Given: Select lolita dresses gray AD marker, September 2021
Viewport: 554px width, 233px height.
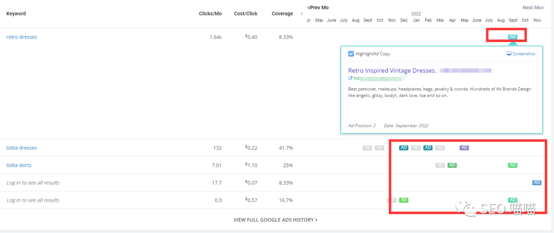Looking at the screenshot, I should [x=367, y=148].
